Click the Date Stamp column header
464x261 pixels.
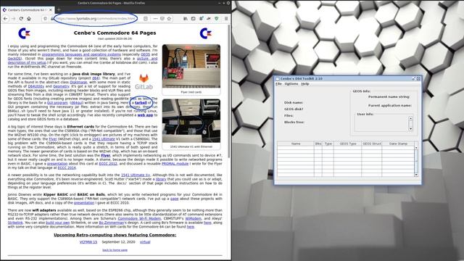point(398,144)
